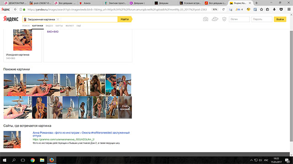The image size is (293, 164).
Task: Switch to the post-236367 browser tab
Action: (x=40, y=3)
